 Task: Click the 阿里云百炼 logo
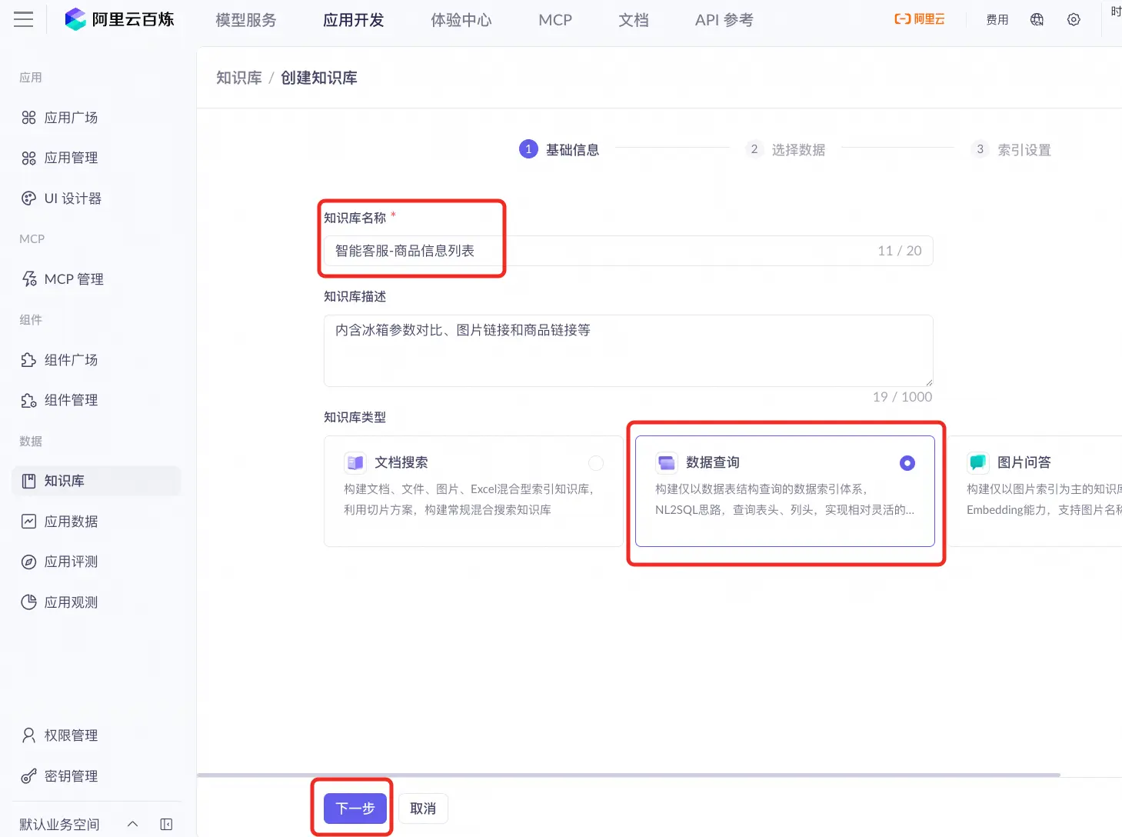[119, 19]
